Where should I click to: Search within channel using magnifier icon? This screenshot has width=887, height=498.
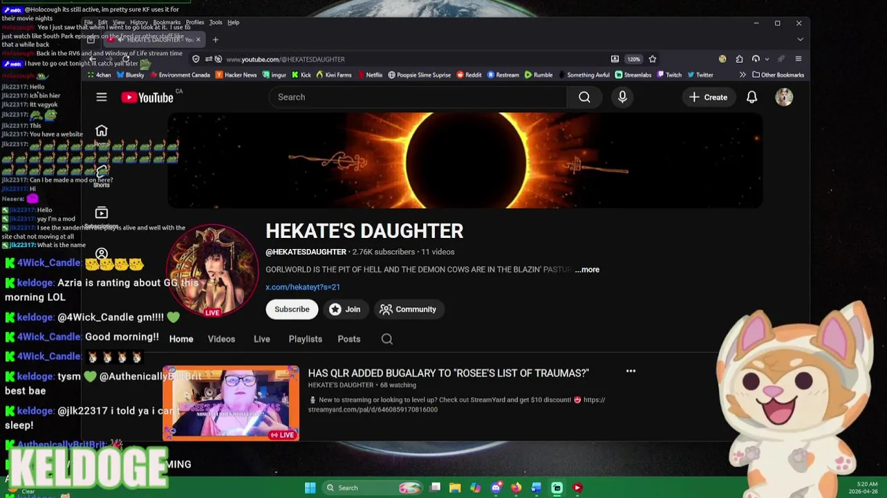pos(387,339)
